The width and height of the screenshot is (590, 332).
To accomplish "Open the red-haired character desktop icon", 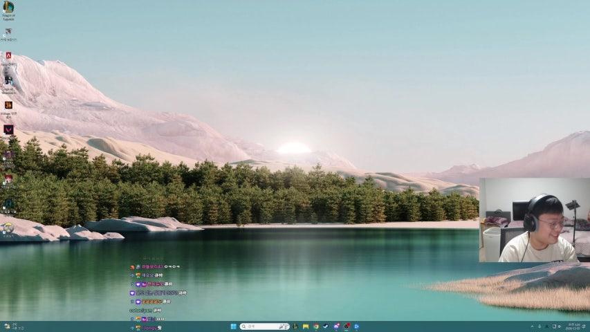I will (8, 181).
